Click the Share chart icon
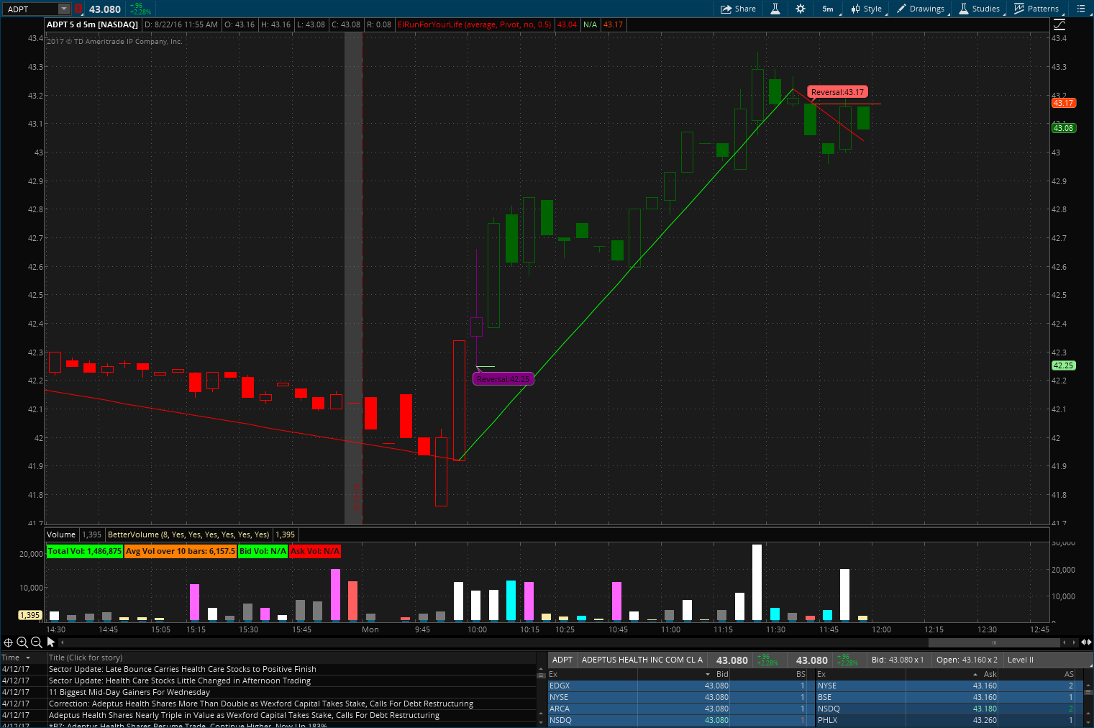Screen dimensions: 1094x728 (x=739, y=9)
